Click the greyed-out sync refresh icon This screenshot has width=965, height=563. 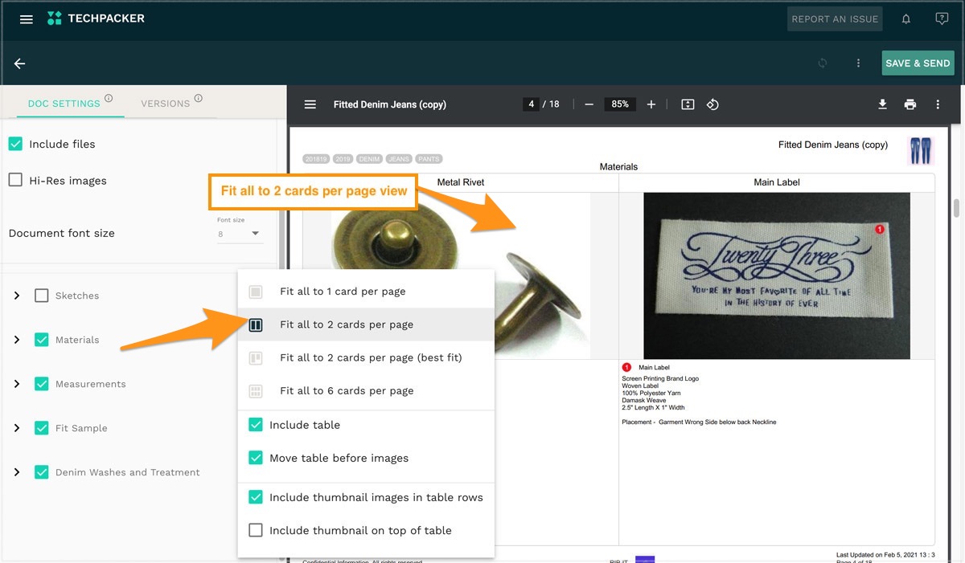pos(823,63)
